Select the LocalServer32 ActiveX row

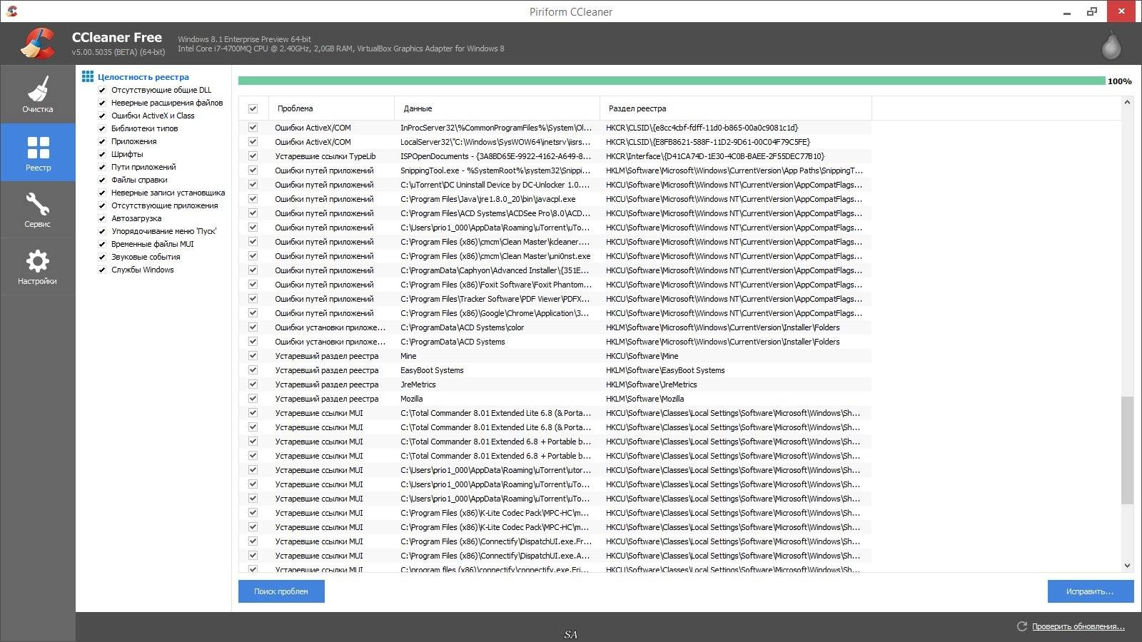(x=555, y=142)
